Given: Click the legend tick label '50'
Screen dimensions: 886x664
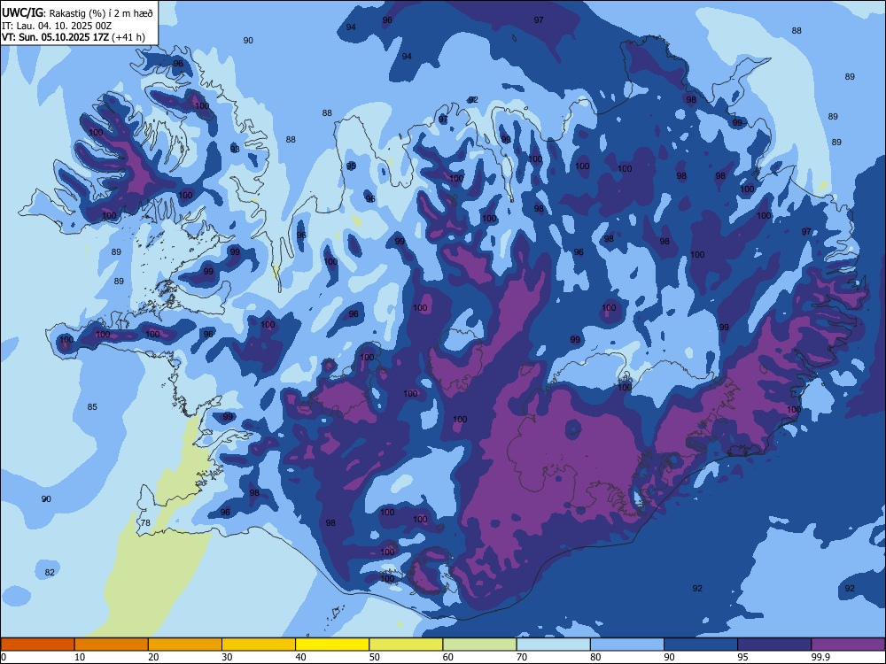Looking at the screenshot, I should pyautogui.click(x=374, y=657).
